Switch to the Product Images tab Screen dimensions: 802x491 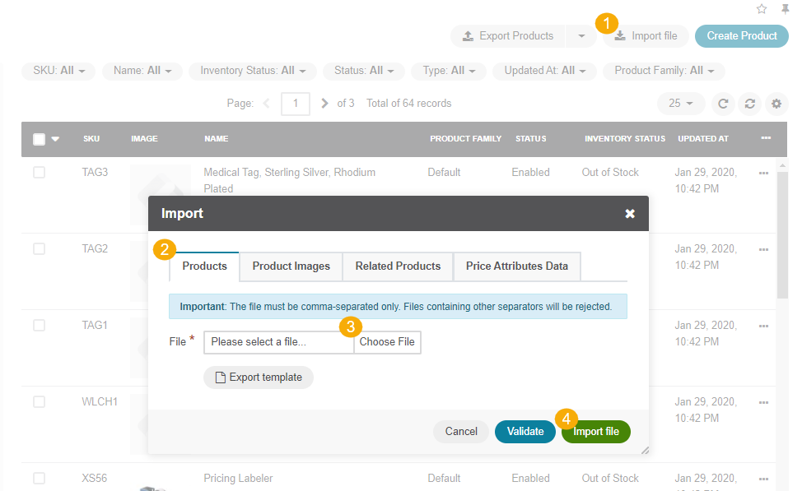click(x=291, y=266)
